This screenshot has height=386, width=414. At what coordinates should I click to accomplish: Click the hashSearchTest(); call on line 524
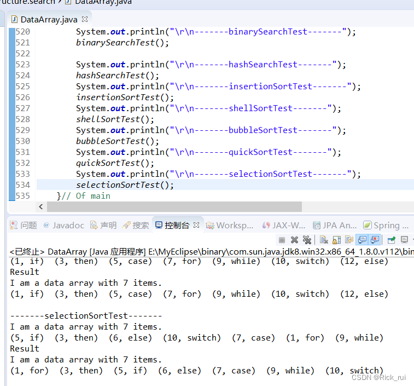point(118,76)
